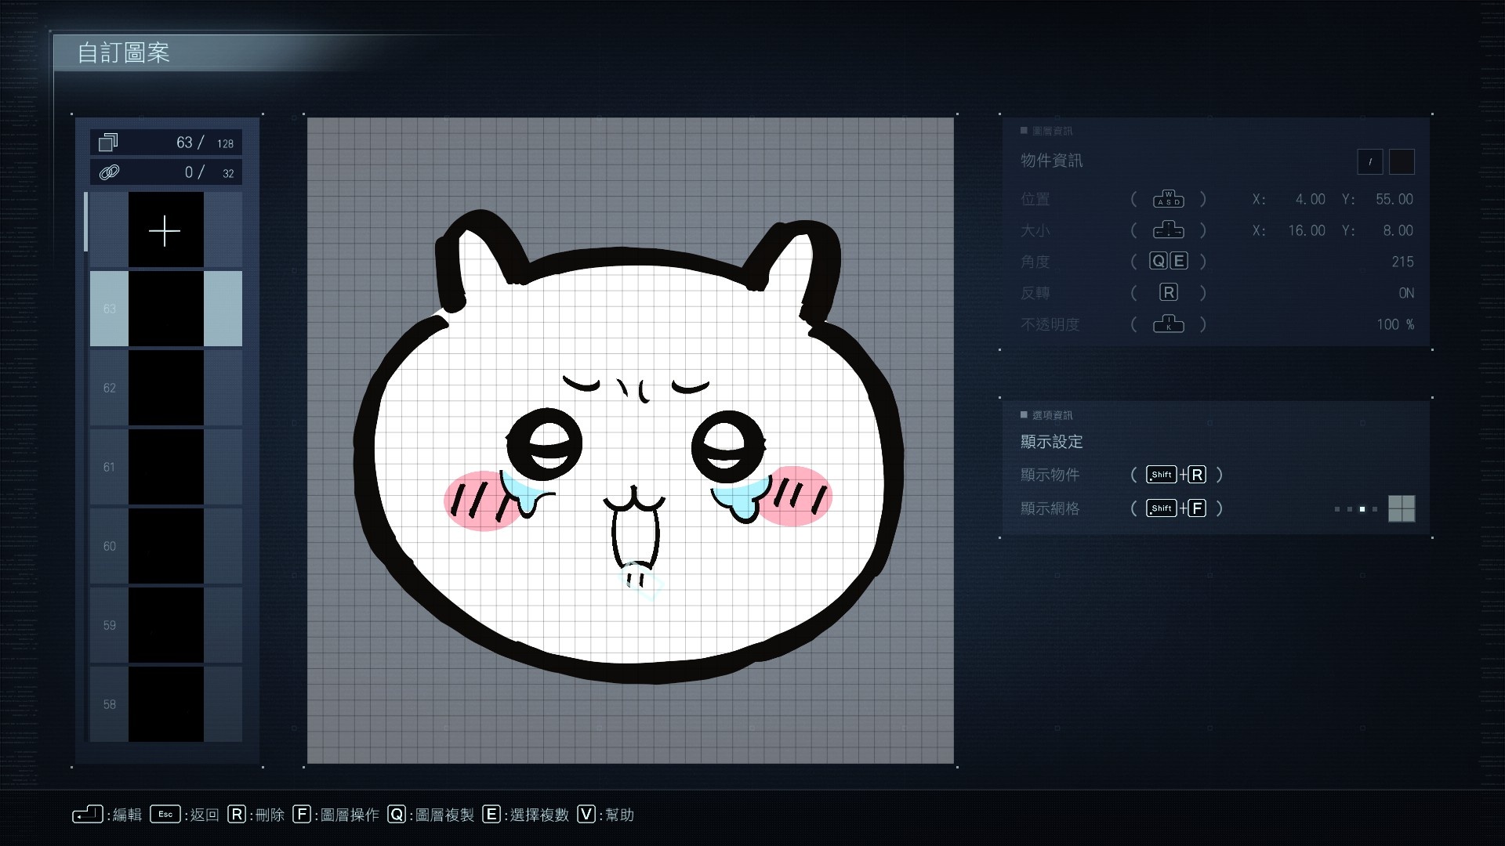Click the 物件資訊 heading
1505x846 pixels.
pos(1051,161)
